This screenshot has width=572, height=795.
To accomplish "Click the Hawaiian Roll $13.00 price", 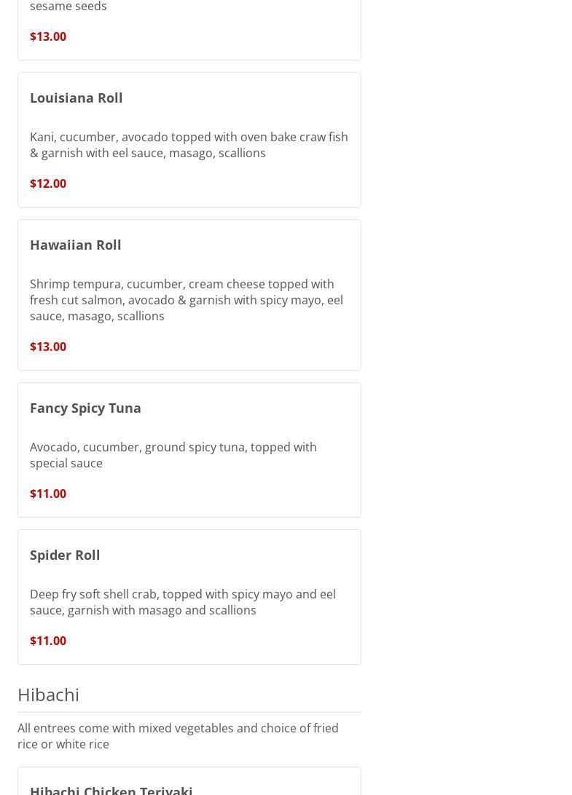I will [48, 347].
